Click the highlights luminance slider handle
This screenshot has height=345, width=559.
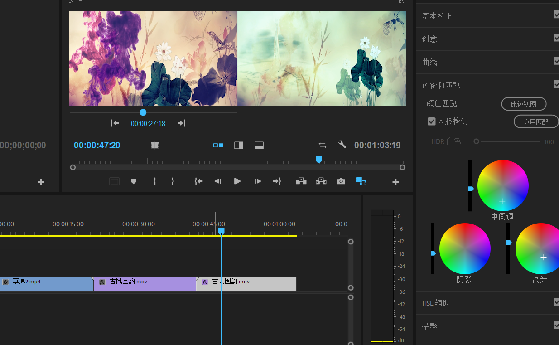[x=509, y=243]
